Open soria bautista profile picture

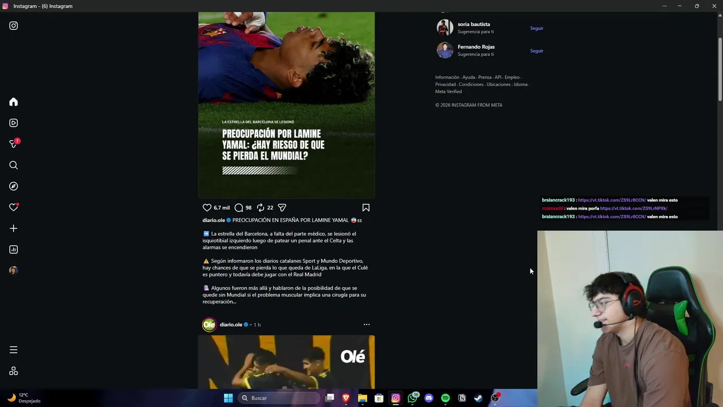coord(445,28)
